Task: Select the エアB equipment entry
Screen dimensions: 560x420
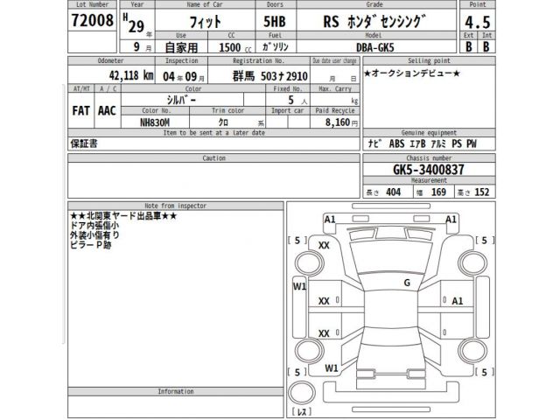Action: pos(417,143)
